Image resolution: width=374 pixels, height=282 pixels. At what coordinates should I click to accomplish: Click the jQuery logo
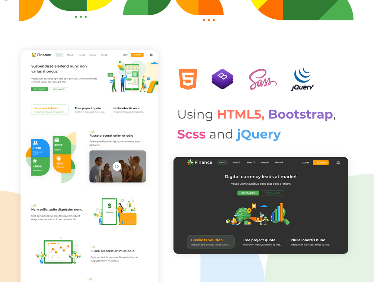(302, 79)
